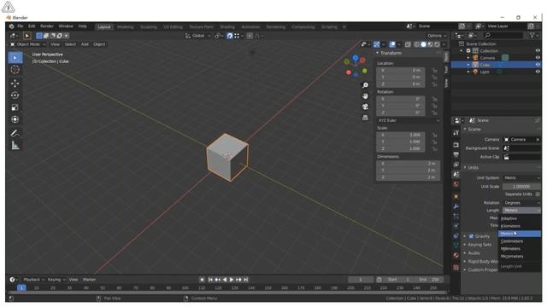
Task: Open the Material properties tab icon
Action: pyautogui.click(x=456, y=256)
